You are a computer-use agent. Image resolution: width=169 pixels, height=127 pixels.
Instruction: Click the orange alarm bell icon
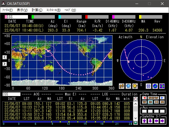pos(135,86)
